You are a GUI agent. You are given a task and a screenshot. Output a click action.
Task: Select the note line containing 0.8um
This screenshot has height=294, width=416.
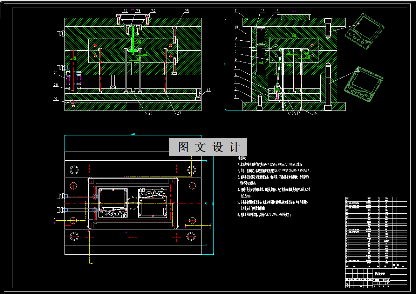[246, 196]
